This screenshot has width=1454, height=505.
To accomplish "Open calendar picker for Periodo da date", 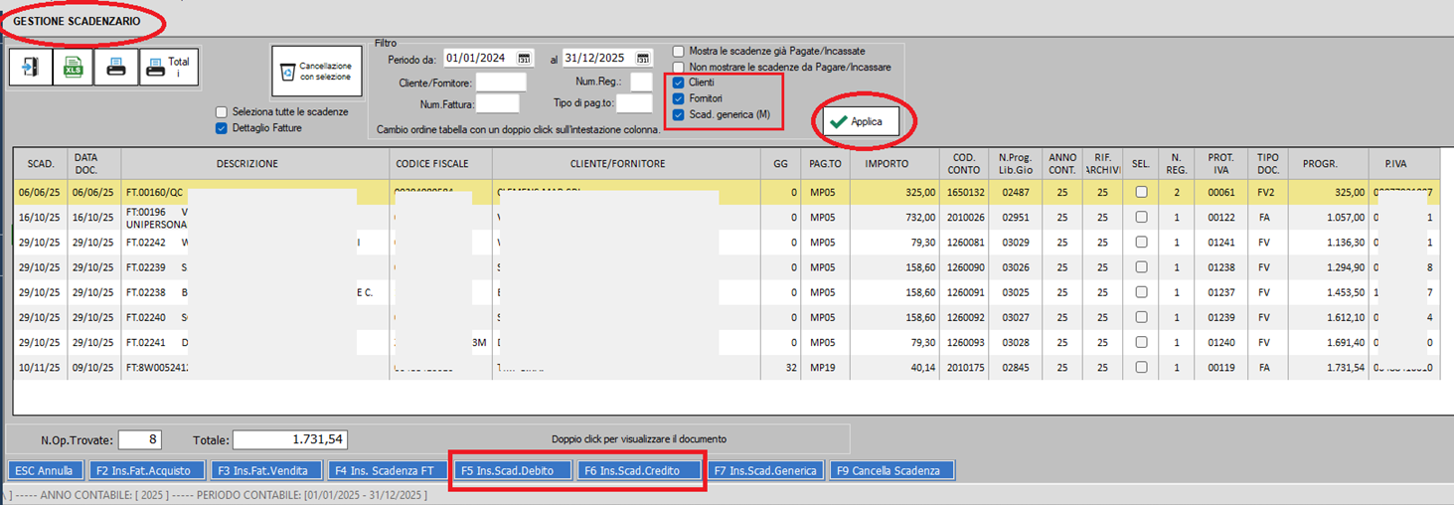I will [525, 59].
